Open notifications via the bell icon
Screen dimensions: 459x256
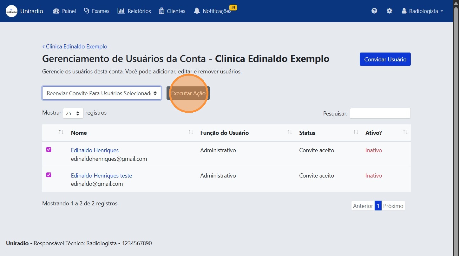197,11
